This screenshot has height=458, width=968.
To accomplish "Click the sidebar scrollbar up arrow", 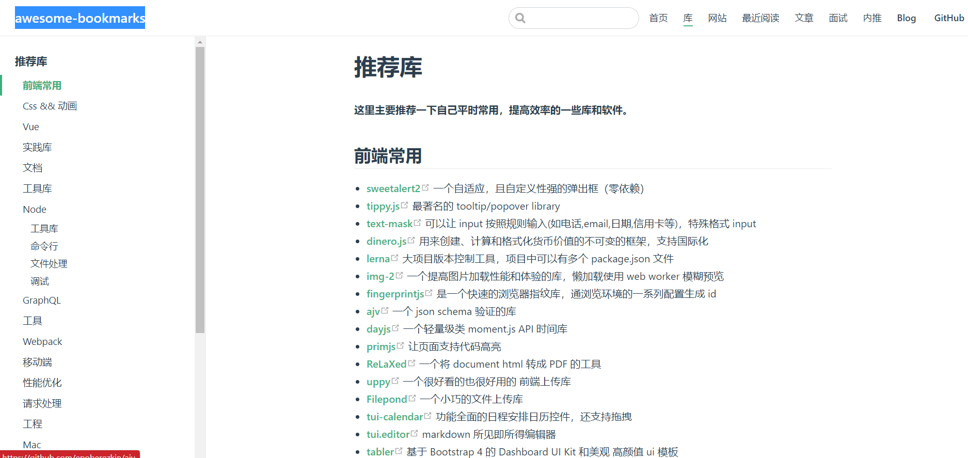I will (x=200, y=41).
